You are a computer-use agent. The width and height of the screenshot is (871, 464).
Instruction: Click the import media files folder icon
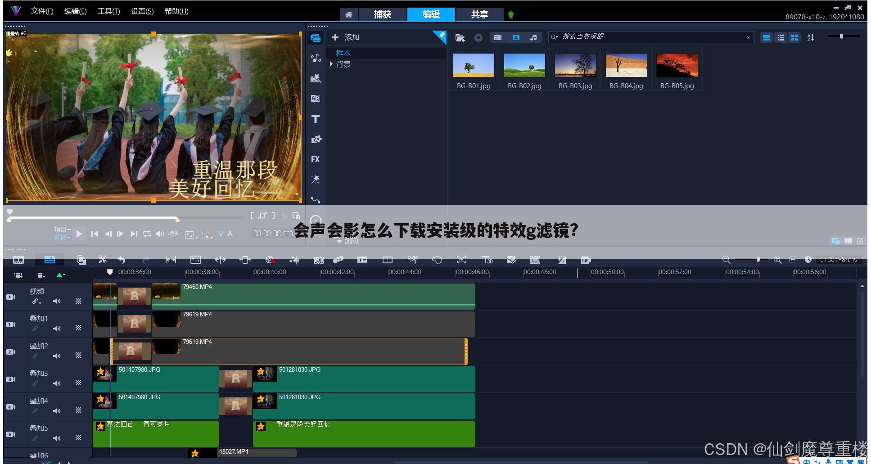460,38
